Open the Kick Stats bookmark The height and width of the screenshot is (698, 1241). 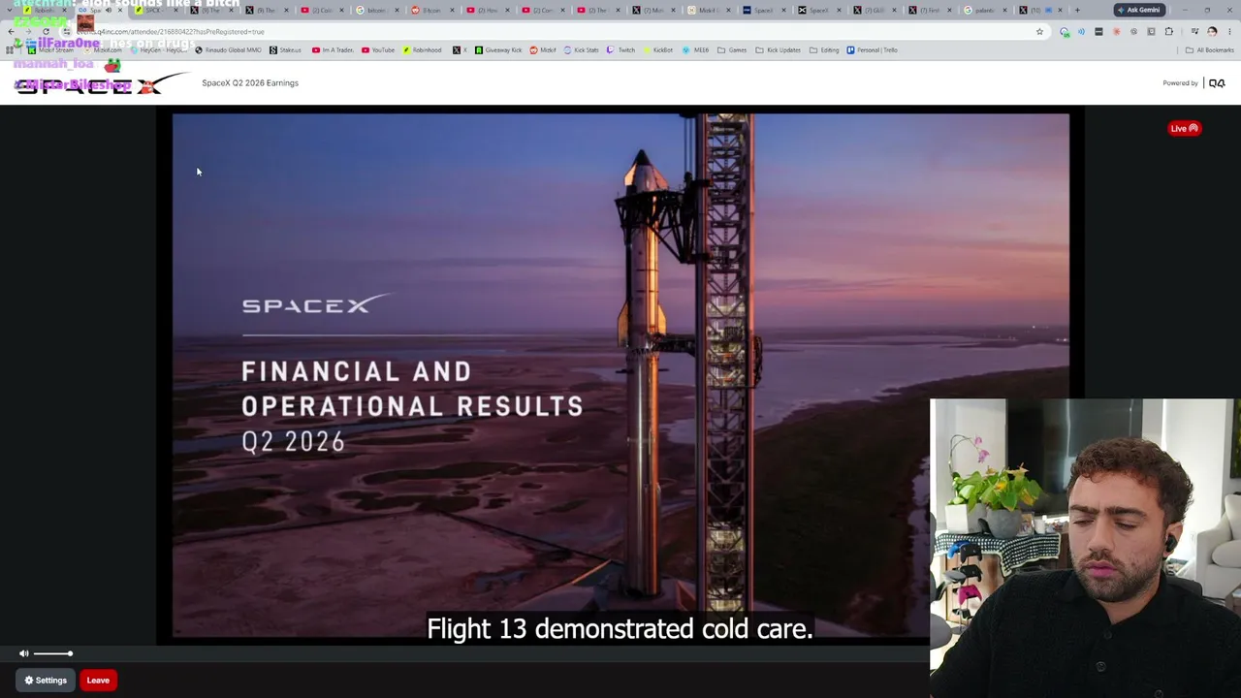click(x=581, y=50)
